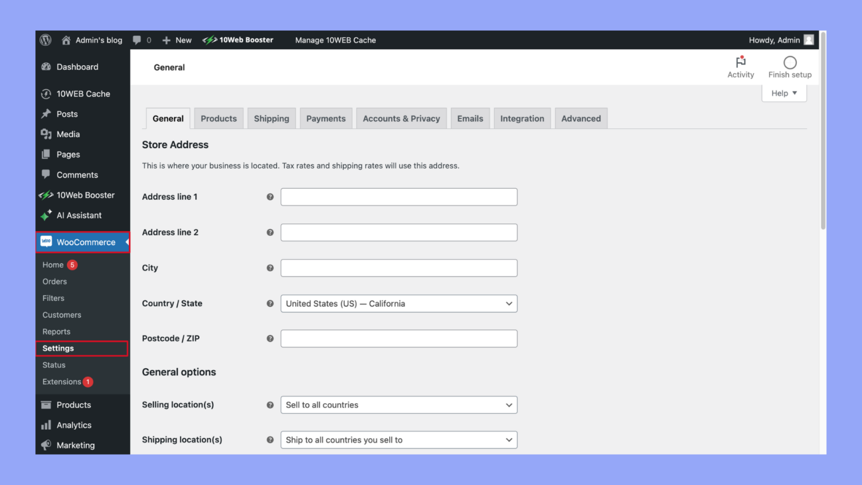
Task: Click the help tooltip beside Address line 1
Action: (x=270, y=197)
